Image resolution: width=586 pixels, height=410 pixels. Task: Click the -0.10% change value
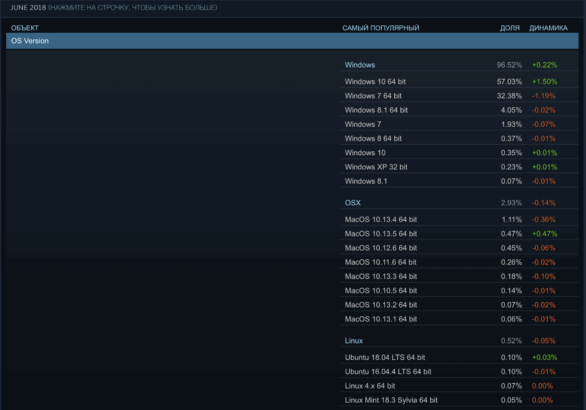click(x=544, y=277)
